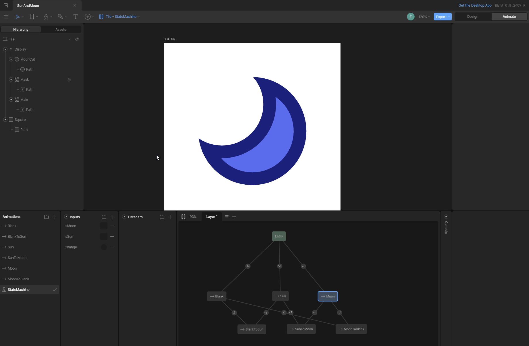Open the Events lightning tool
Image resolution: width=529 pixels, height=346 pixels.
point(88,17)
